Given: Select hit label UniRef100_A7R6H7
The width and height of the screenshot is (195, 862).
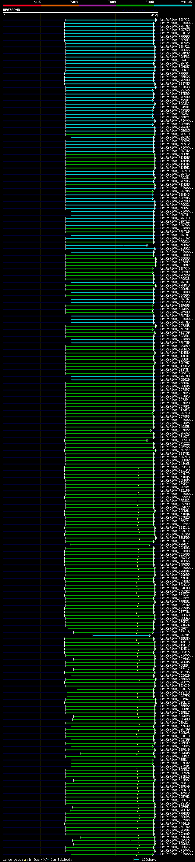Looking at the screenshot, I should pyautogui.click(x=175, y=127).
